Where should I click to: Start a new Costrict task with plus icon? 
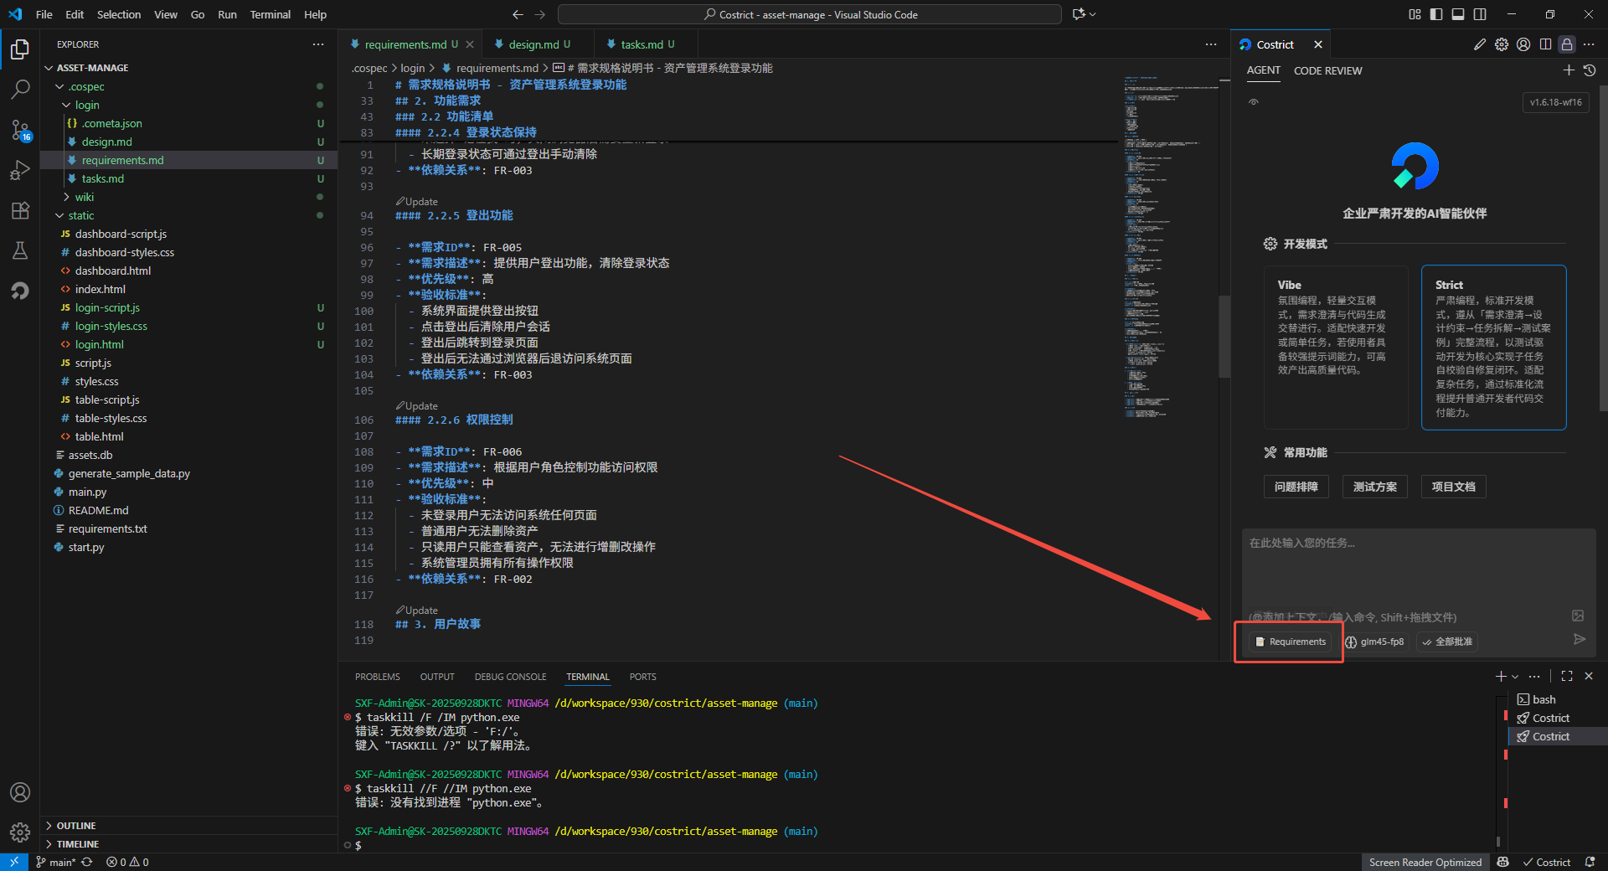click(x=1569, y=70)
